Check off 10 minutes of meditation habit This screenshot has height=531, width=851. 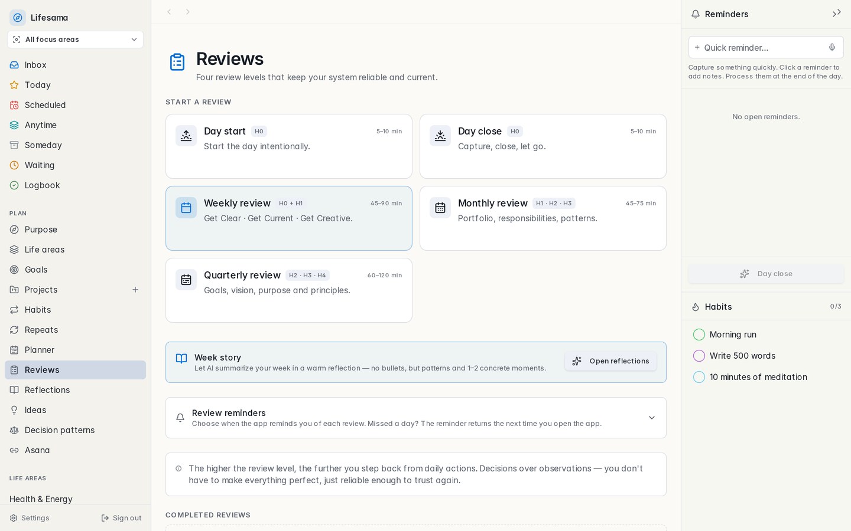(699, 377)
